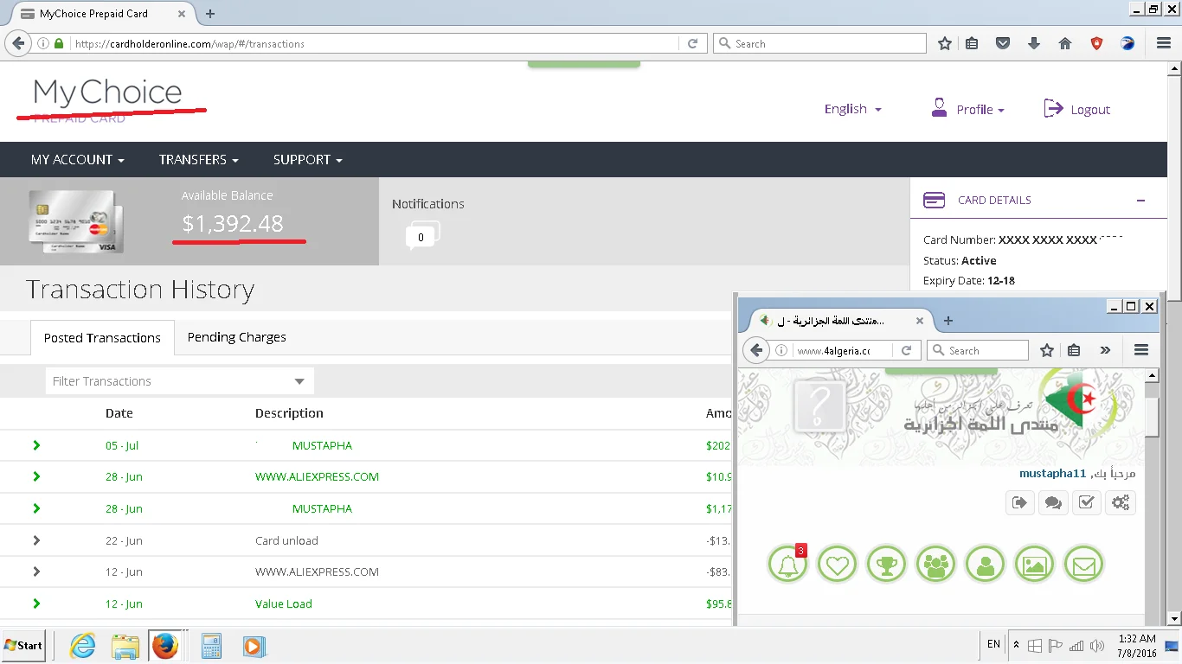The image size is (1182, 664).
Task: Open the forum groups members icon
Action: click(935, 565)
